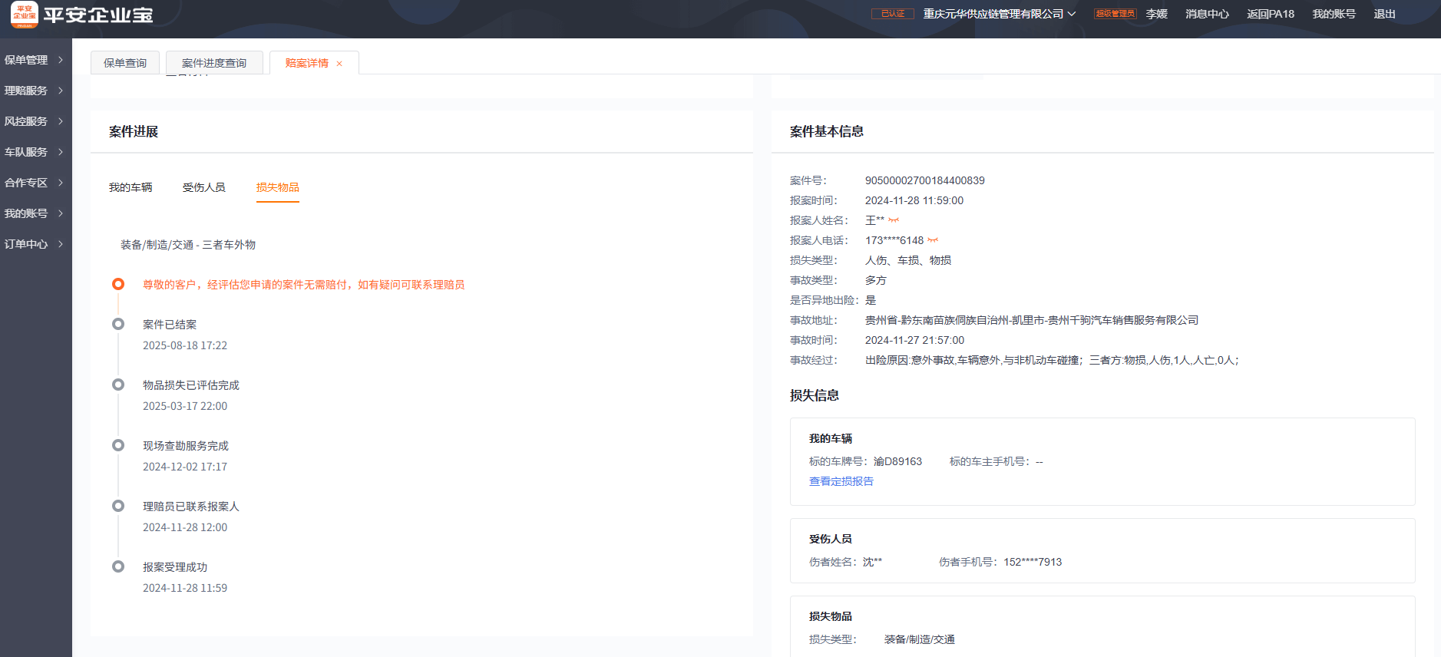Switch to the 保单查询 tab
The height and width of the screenshot is (657, 1441).
coord(125,63)
